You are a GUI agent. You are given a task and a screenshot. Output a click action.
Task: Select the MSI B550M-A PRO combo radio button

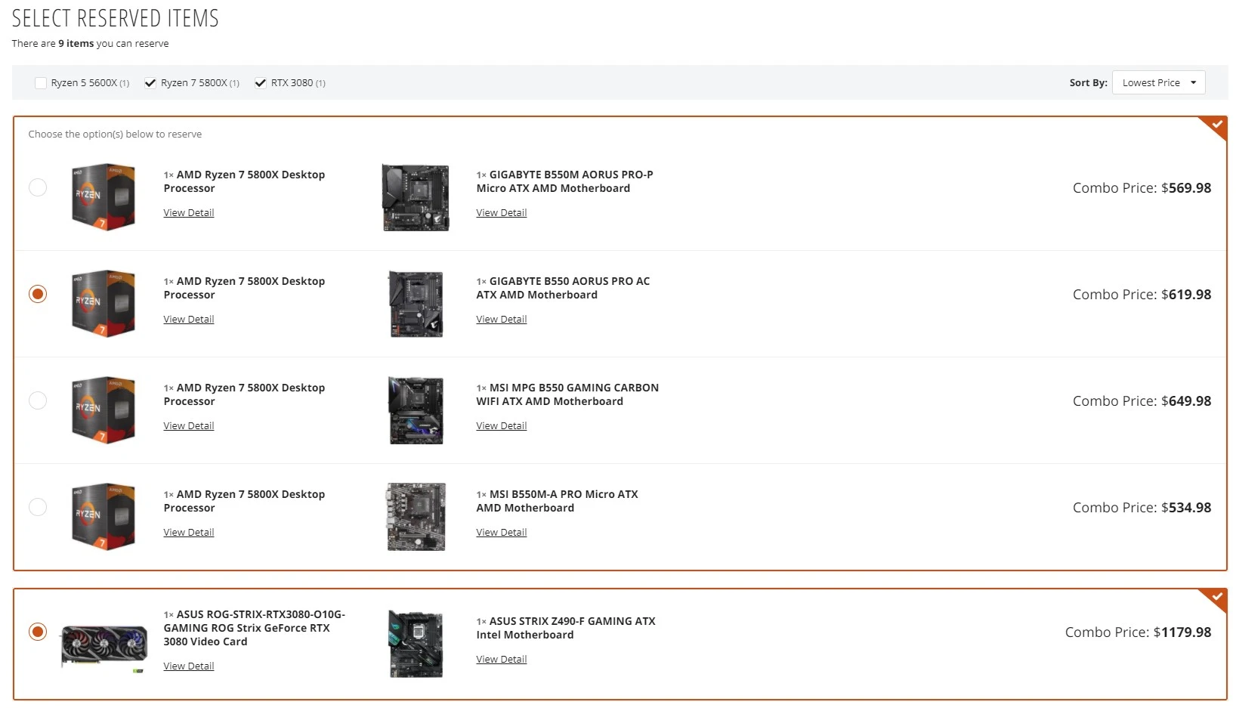coord(38,507)
